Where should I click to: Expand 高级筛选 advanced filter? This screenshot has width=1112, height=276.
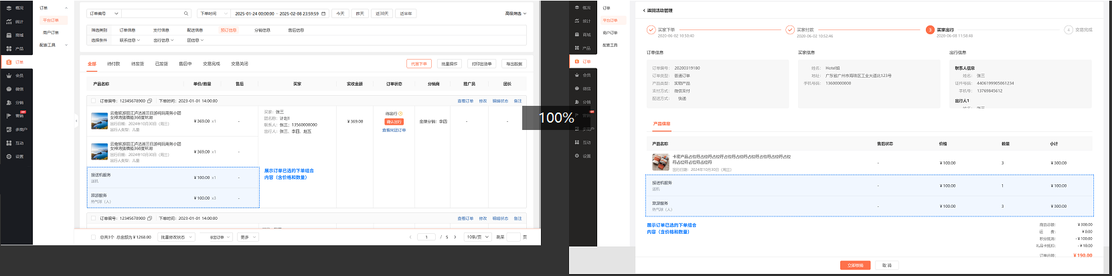coord(515,13)
